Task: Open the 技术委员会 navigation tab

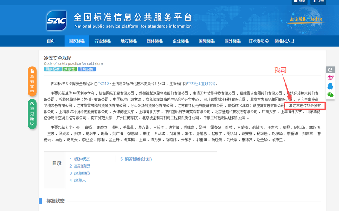Action: (x=258, y=41)
